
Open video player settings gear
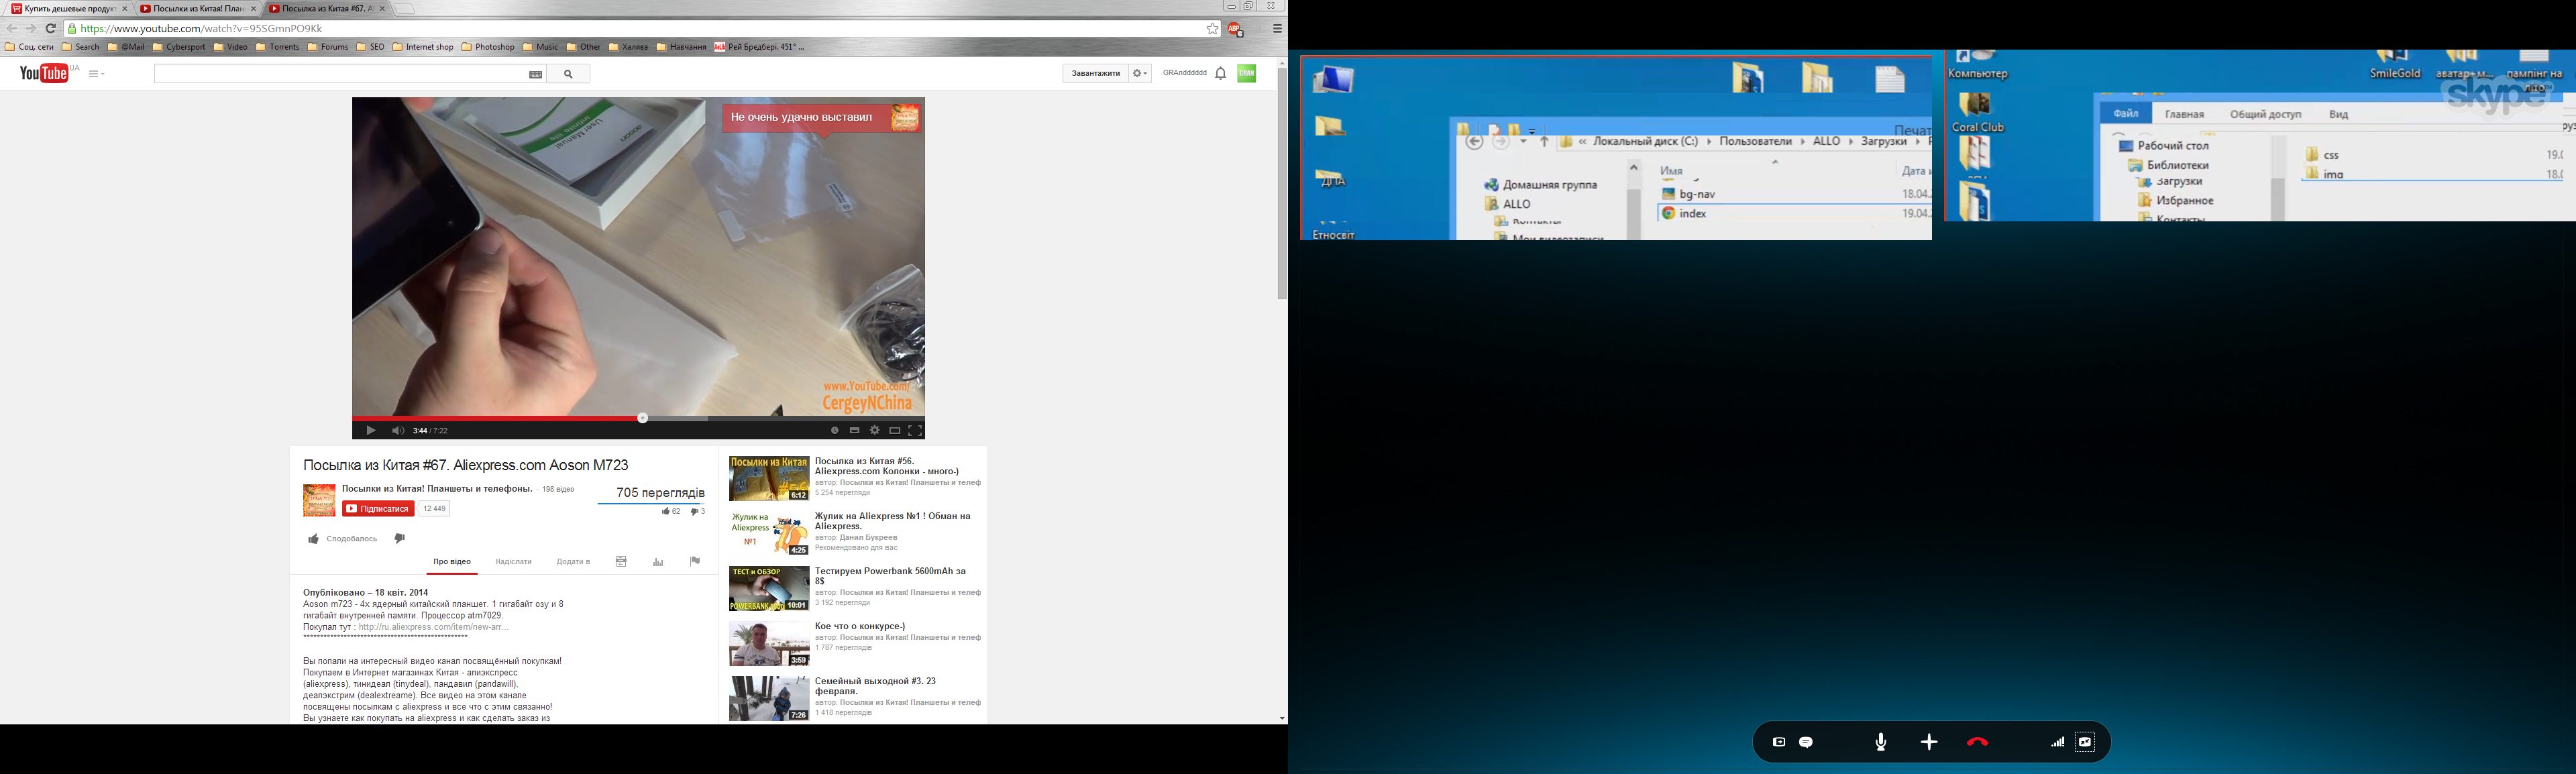(875, 430)
